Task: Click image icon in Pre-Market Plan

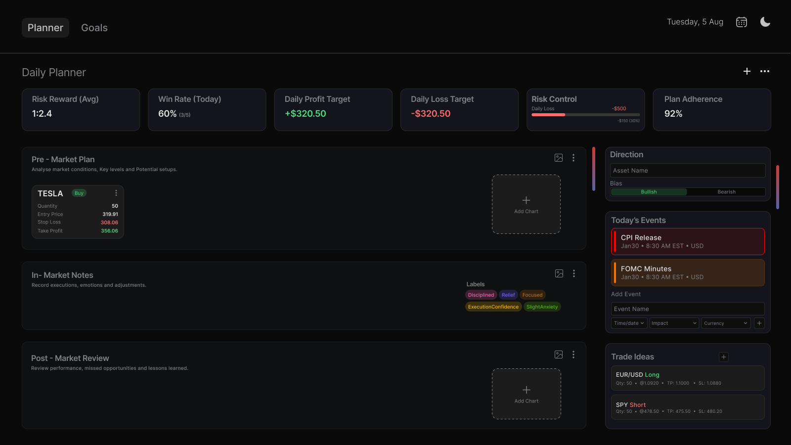Action: [x=558, y=158]
